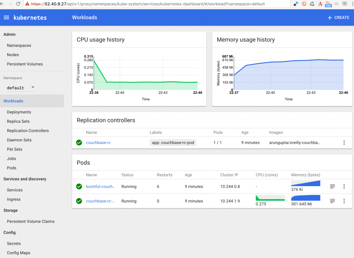
Task: Open Secrets in sidebar
Action: (x=14, y=243)
